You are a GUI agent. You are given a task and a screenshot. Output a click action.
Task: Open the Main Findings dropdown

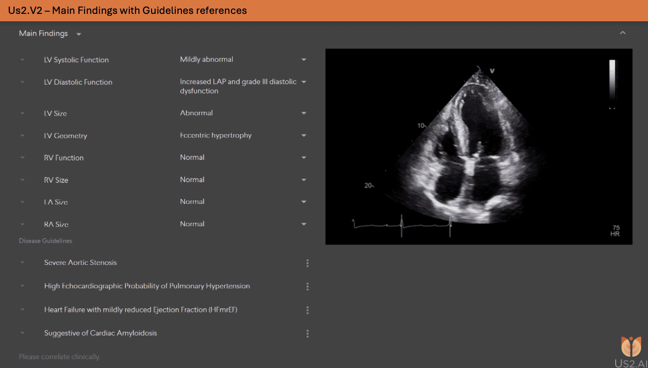coord(78,34)
